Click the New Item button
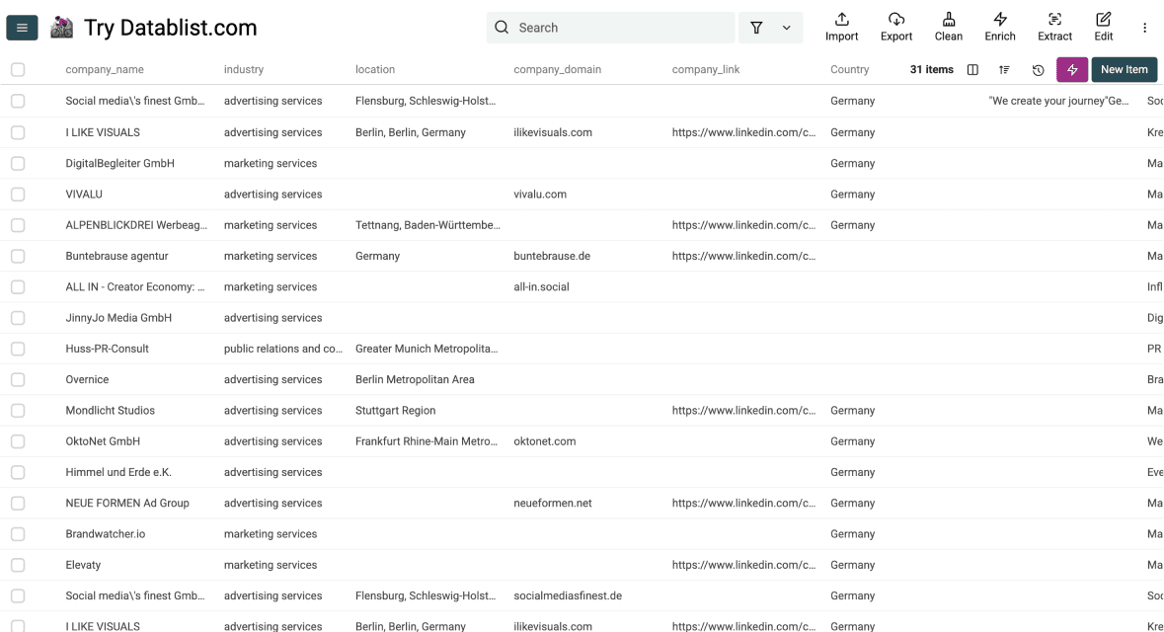Viewport: 1164px width, 632px height. (1124, 70)
